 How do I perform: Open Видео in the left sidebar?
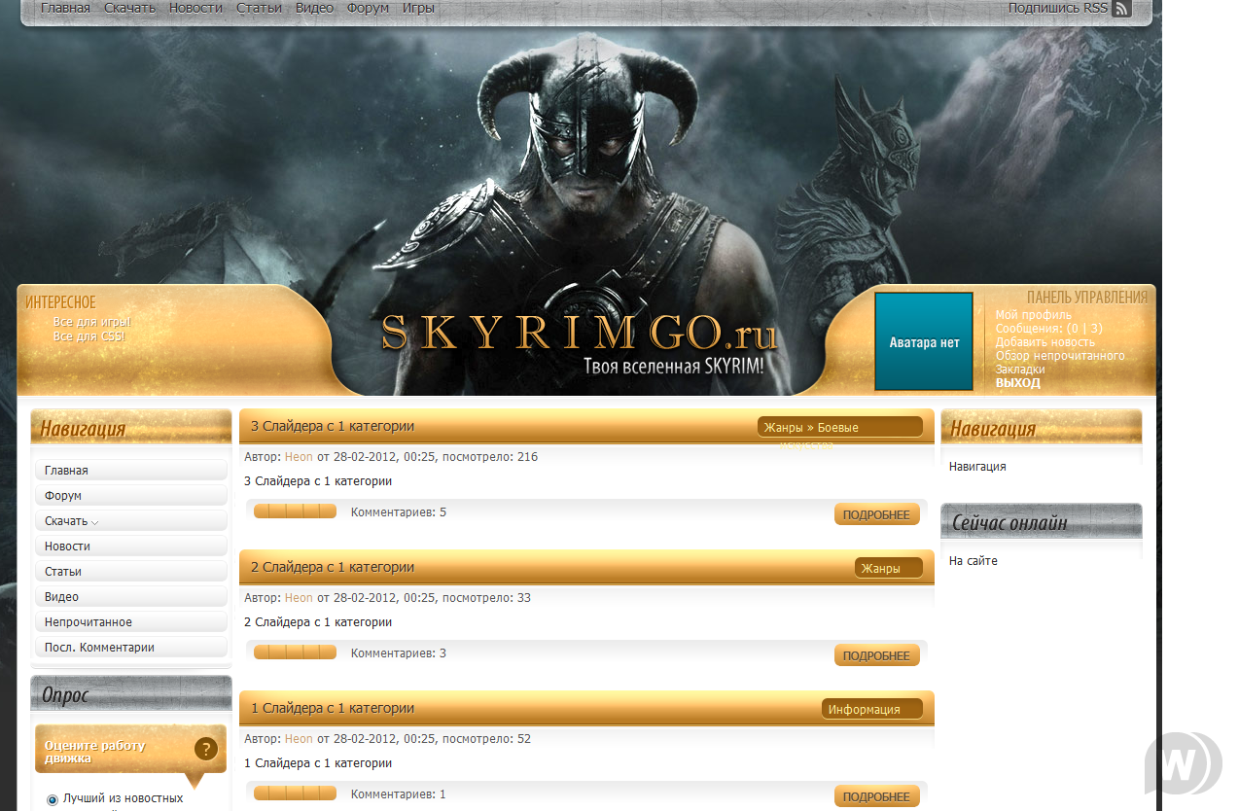tap(131, 597)
